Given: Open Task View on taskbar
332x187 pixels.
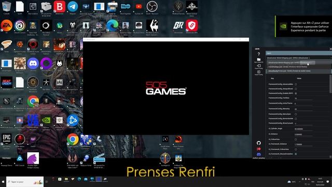Looking at the screenshot, I should tap(47, 182).
